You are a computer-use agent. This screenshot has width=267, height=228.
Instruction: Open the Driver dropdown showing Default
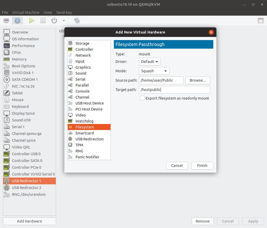coord(149,62)
